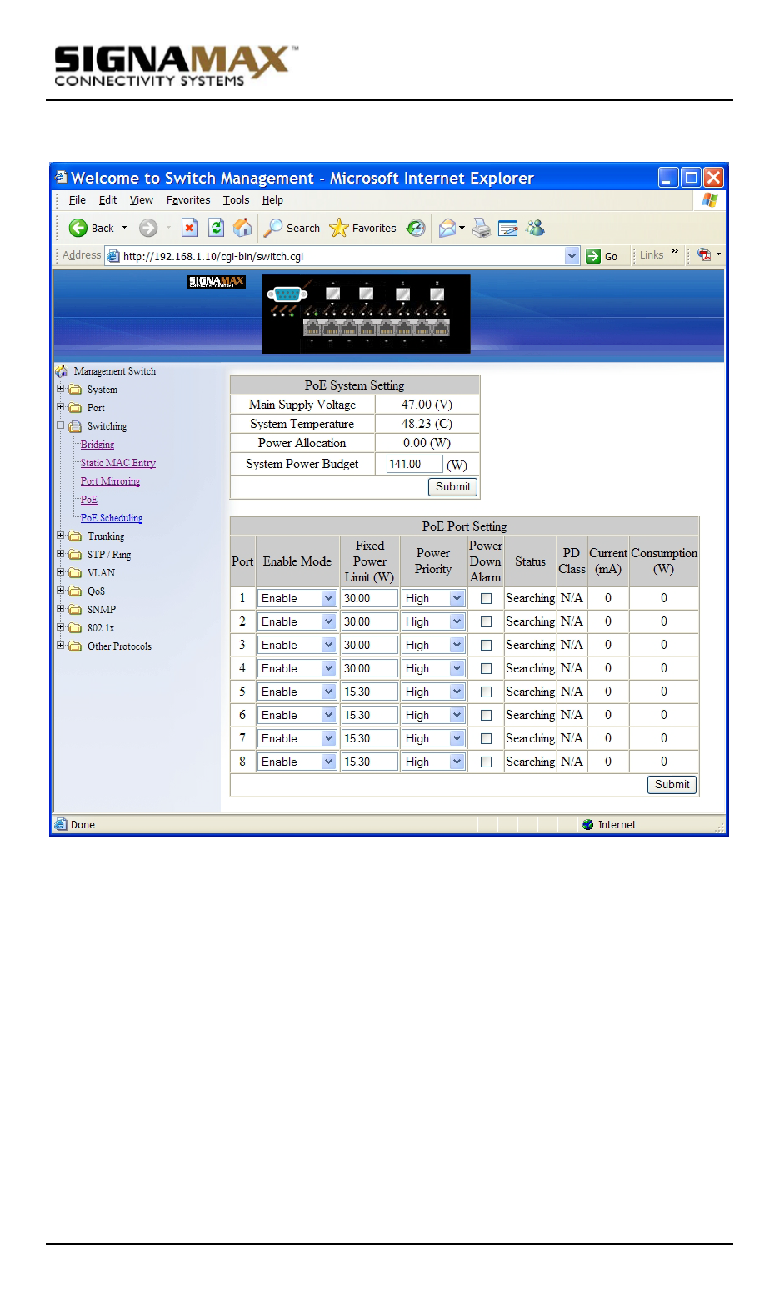Expand the VLAN tree folder
This screenshot has height=1313, width=780.
coord(60,572)
